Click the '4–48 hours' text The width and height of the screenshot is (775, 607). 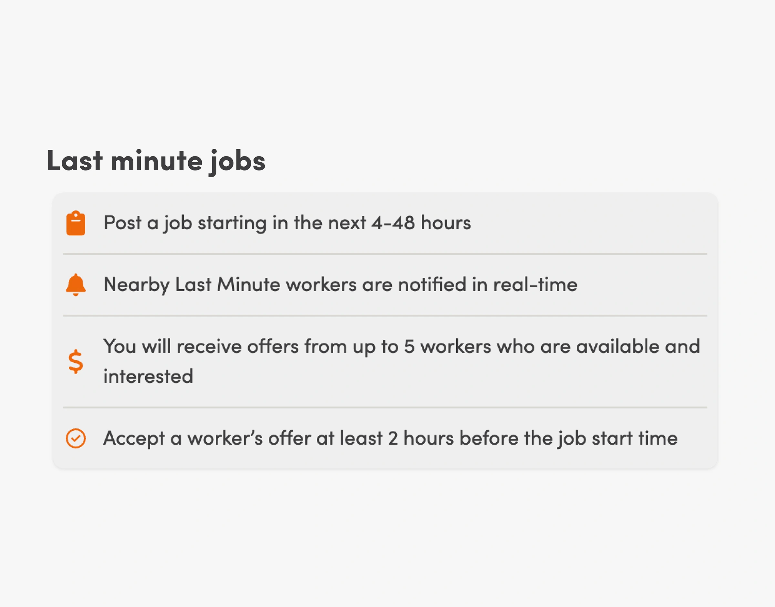coord(421,223)
